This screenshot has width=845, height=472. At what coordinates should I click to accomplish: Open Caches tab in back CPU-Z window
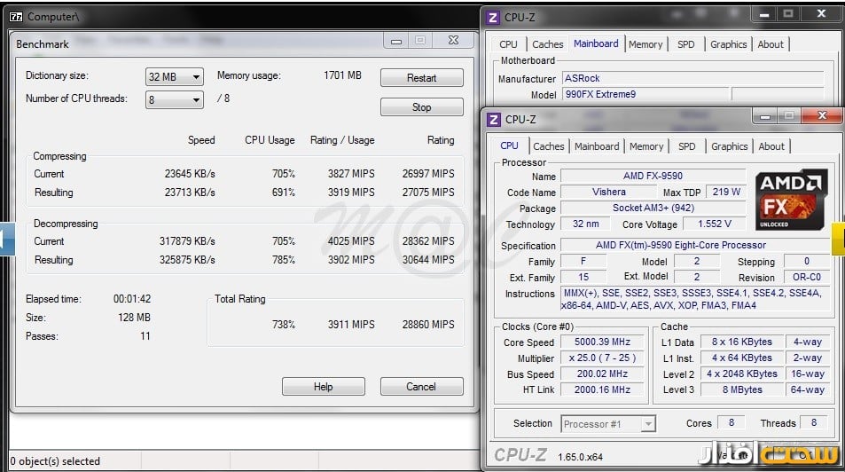tap(548, 44)
